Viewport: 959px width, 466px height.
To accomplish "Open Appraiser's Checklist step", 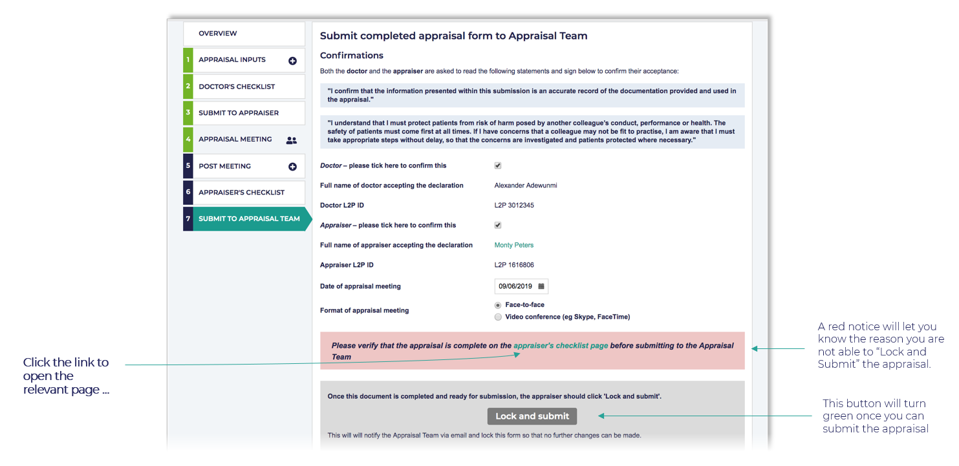I will click(241, 193).
